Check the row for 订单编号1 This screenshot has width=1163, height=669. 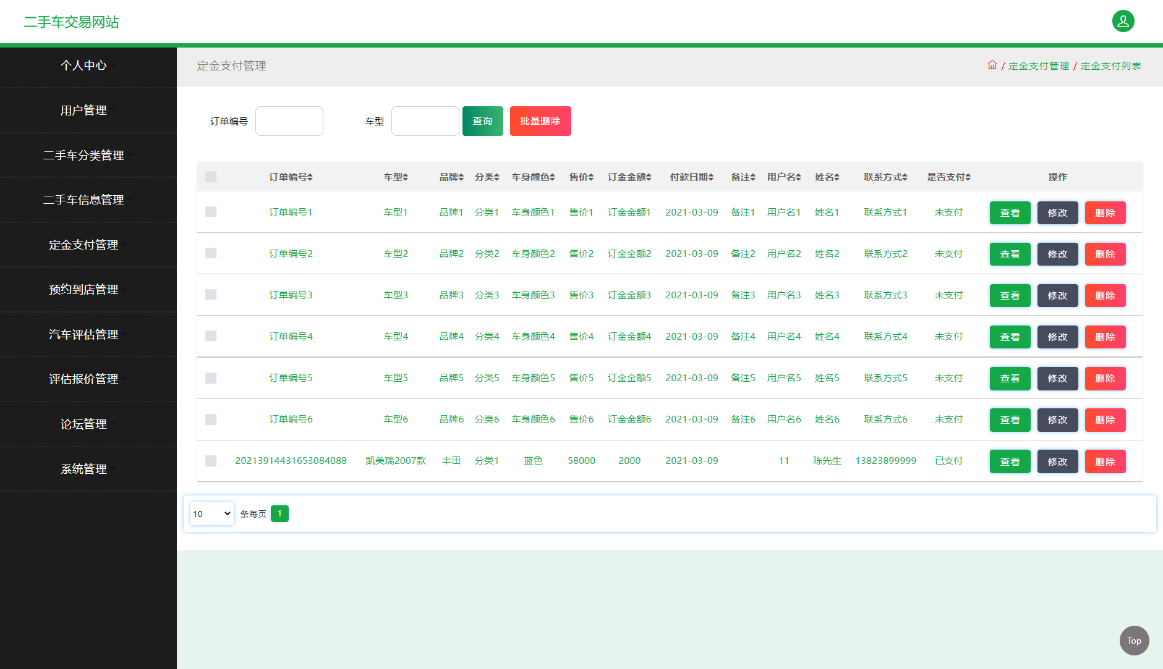pyautogui.click(x=211, y=212)
